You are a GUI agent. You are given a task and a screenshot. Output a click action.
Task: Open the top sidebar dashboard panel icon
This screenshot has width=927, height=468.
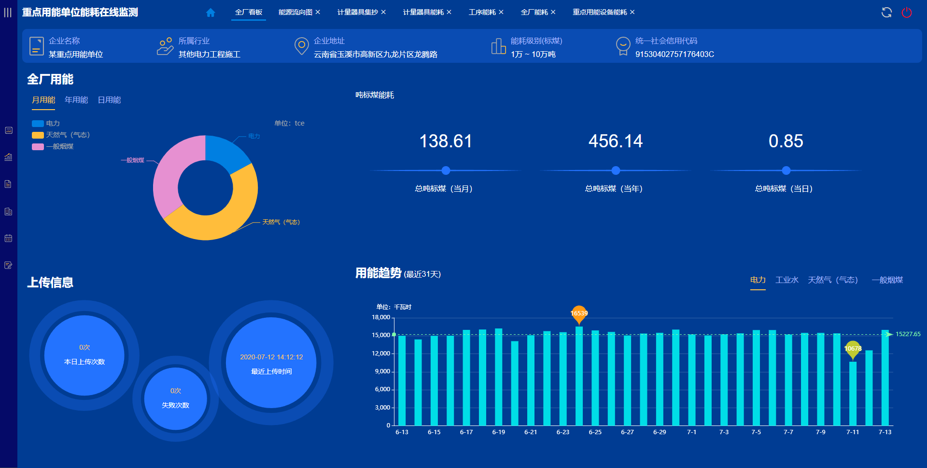9,130
